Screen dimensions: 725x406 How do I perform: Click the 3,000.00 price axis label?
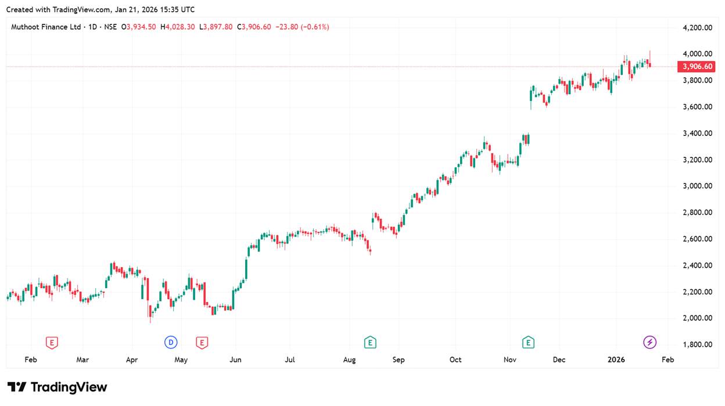click(697, 186)
